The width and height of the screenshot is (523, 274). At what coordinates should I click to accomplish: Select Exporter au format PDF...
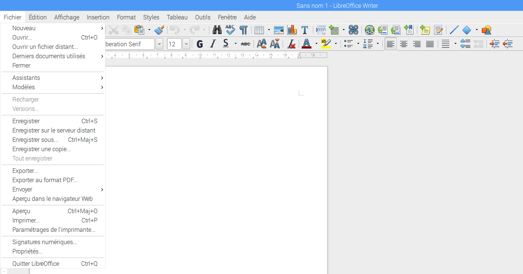click(53, 180)
